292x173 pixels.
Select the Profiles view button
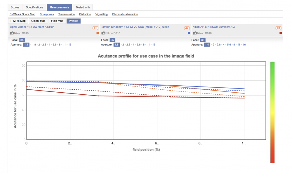74,21
